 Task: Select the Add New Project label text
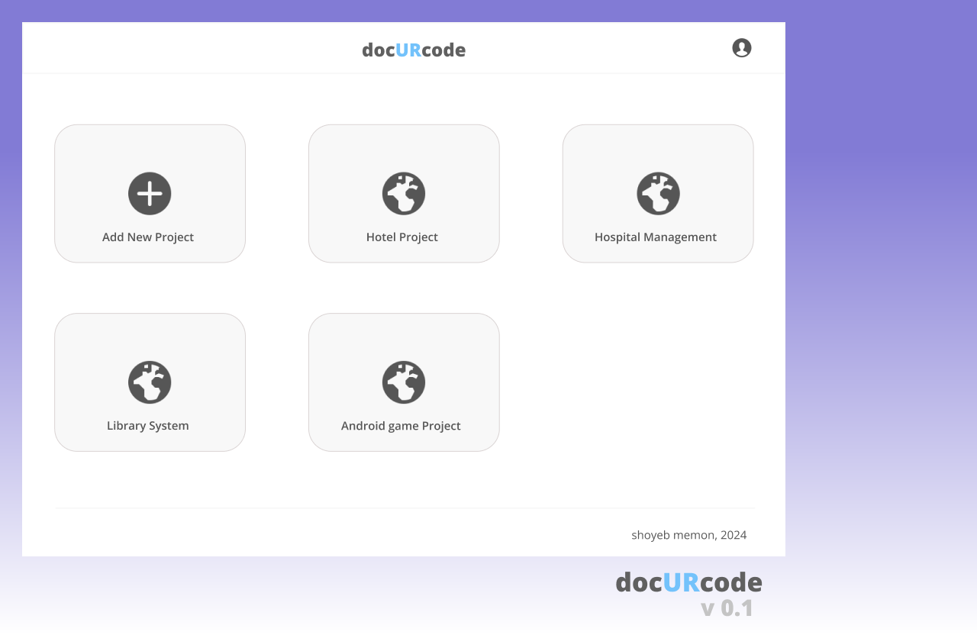click(148, 237)
